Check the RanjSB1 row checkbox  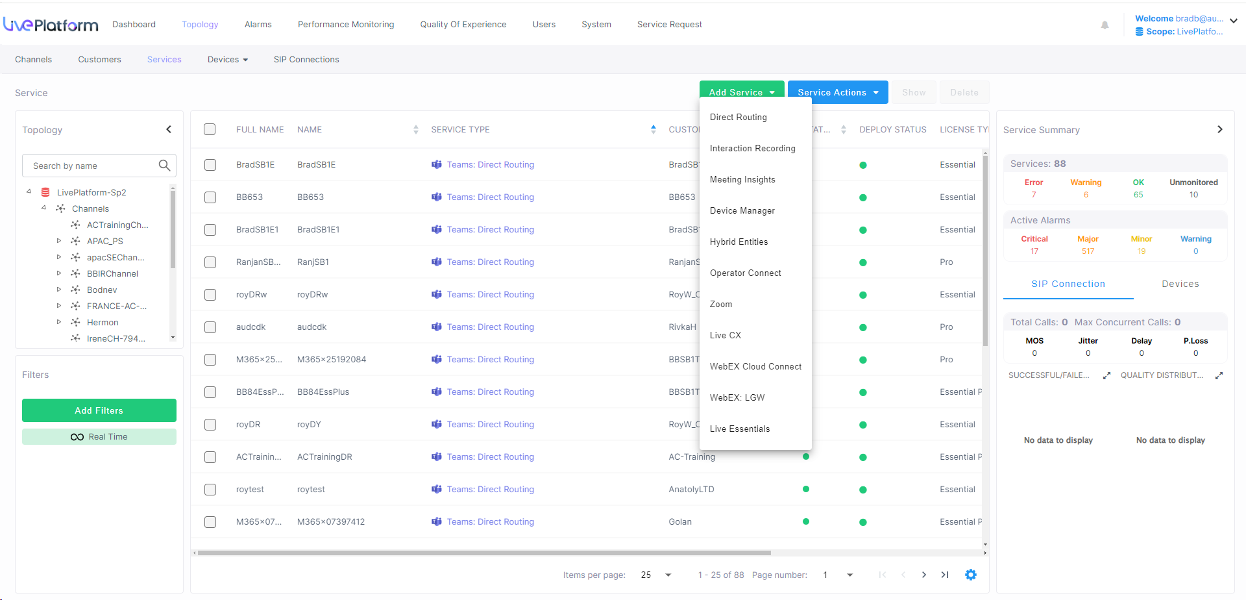pos(210,262)
